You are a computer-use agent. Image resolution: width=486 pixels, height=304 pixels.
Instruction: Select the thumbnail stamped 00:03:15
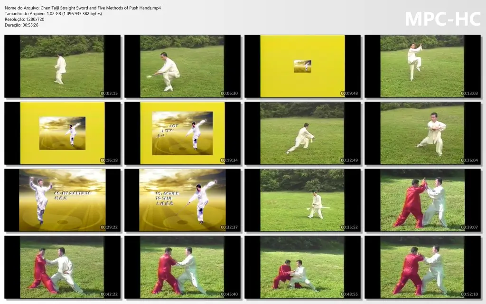click(62, 66)
